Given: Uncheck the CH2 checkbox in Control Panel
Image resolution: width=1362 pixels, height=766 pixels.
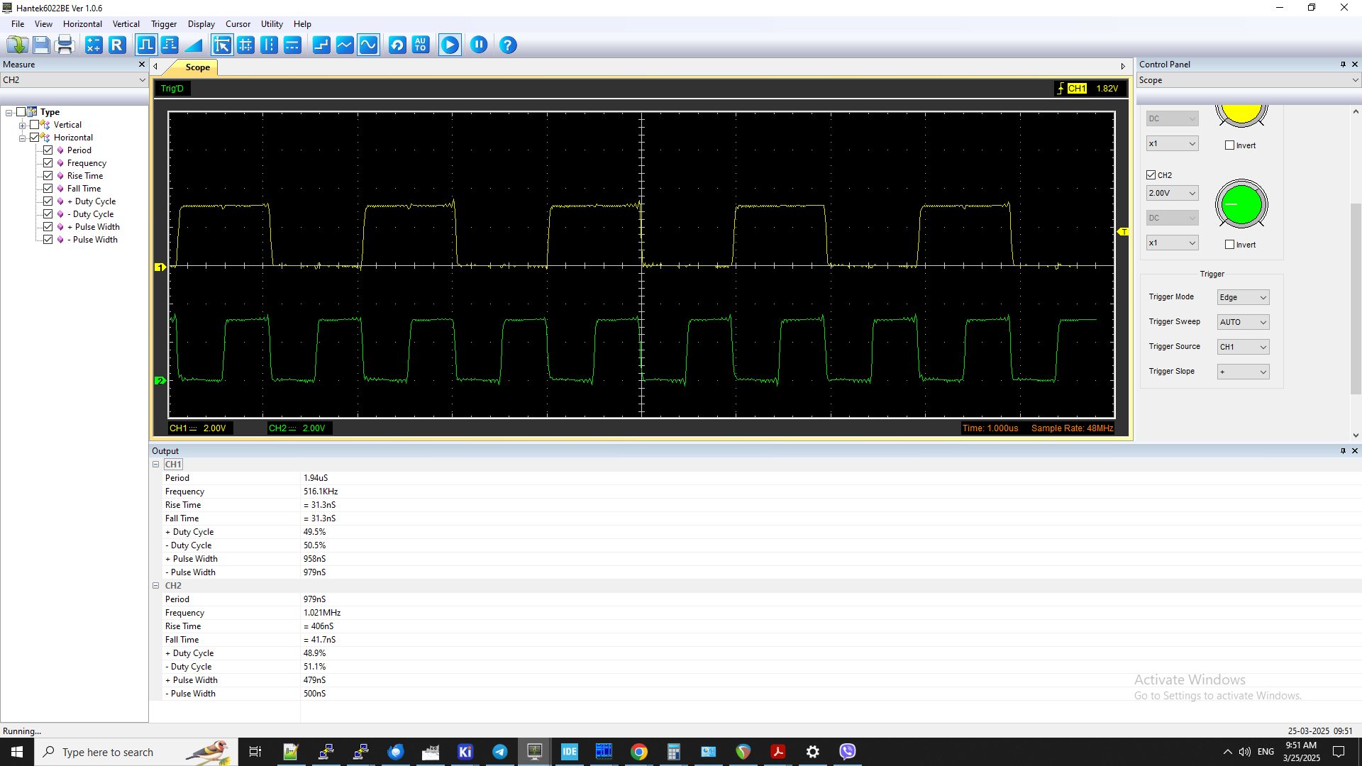Looking at the screenshot, I should tap(1151, 174).
